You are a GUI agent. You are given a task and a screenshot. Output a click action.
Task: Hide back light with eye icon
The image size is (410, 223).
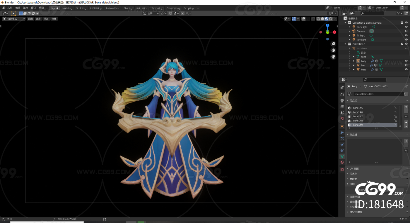pyautogui.click(x=406, y=27)
